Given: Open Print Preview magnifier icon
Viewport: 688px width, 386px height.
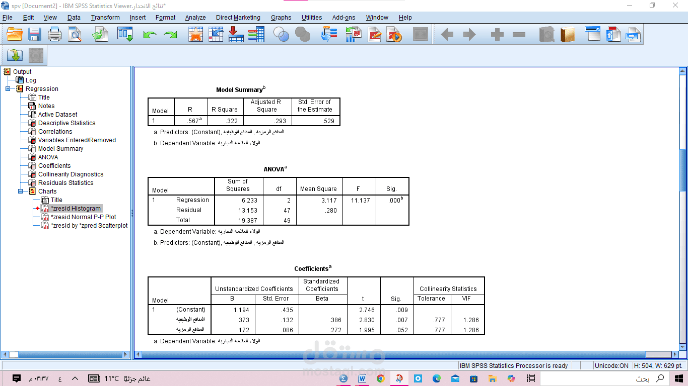Looking at the screenshot, I should (75, 35).
